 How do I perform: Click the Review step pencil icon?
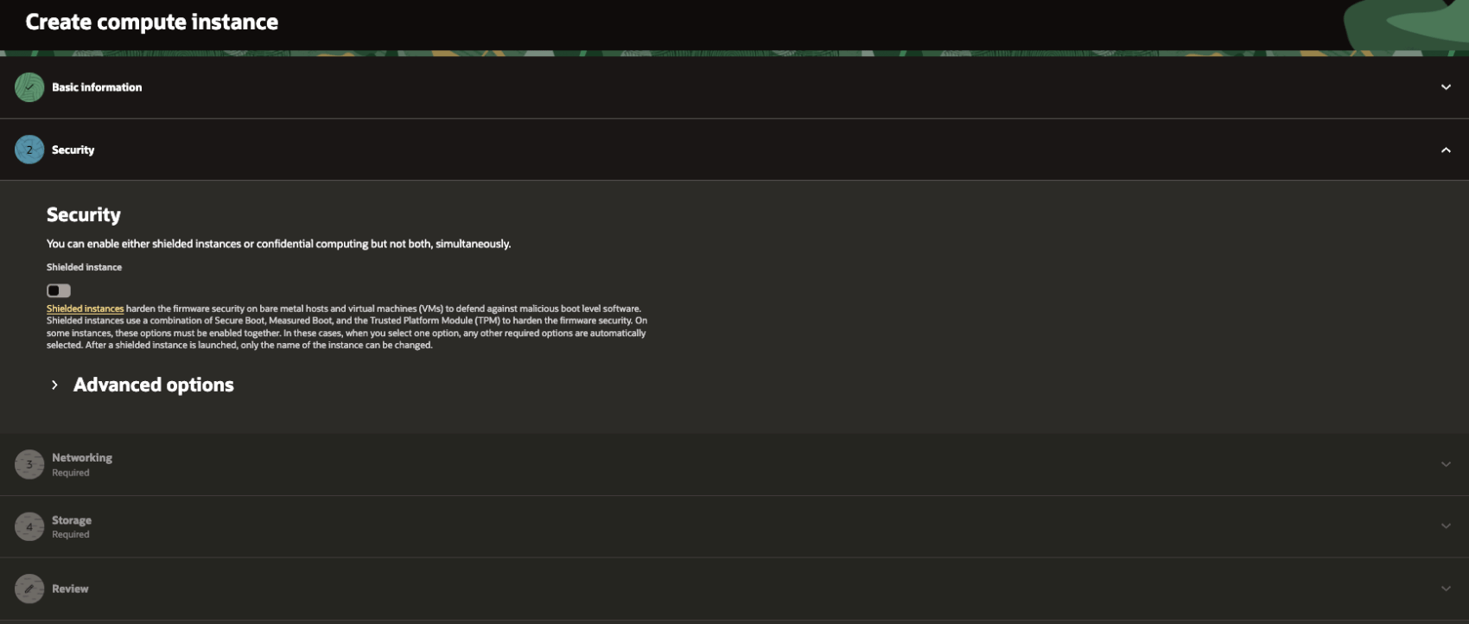click(29, 589)
